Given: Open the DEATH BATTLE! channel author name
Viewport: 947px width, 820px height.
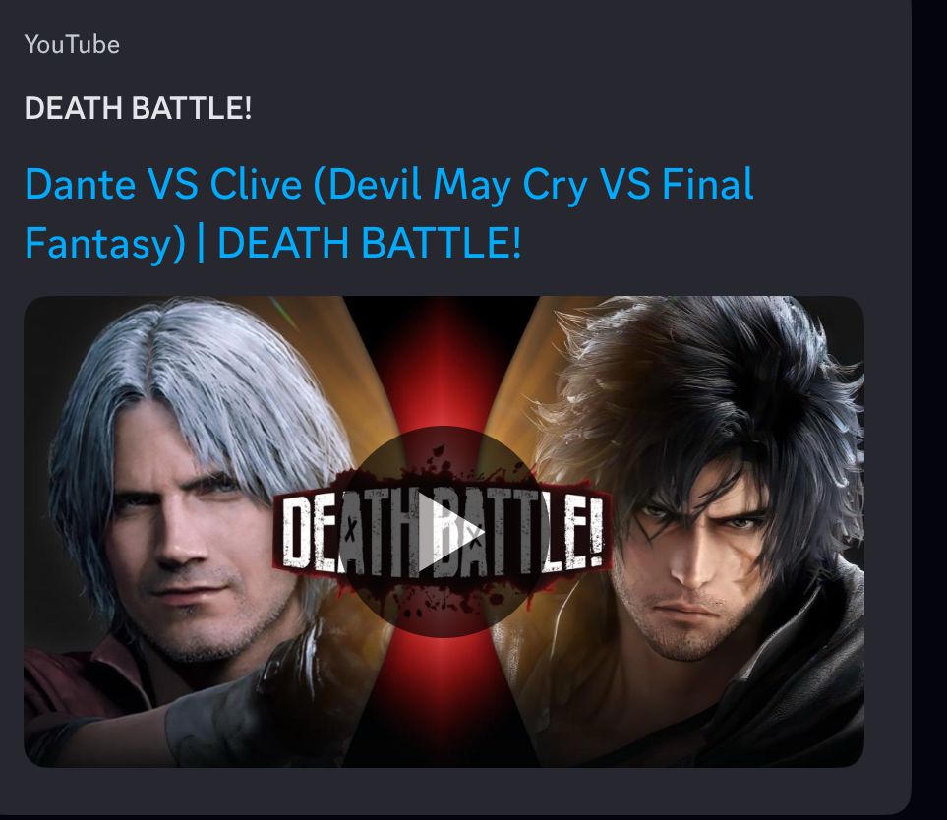Looking at the screenshot, I should point(138,108).
